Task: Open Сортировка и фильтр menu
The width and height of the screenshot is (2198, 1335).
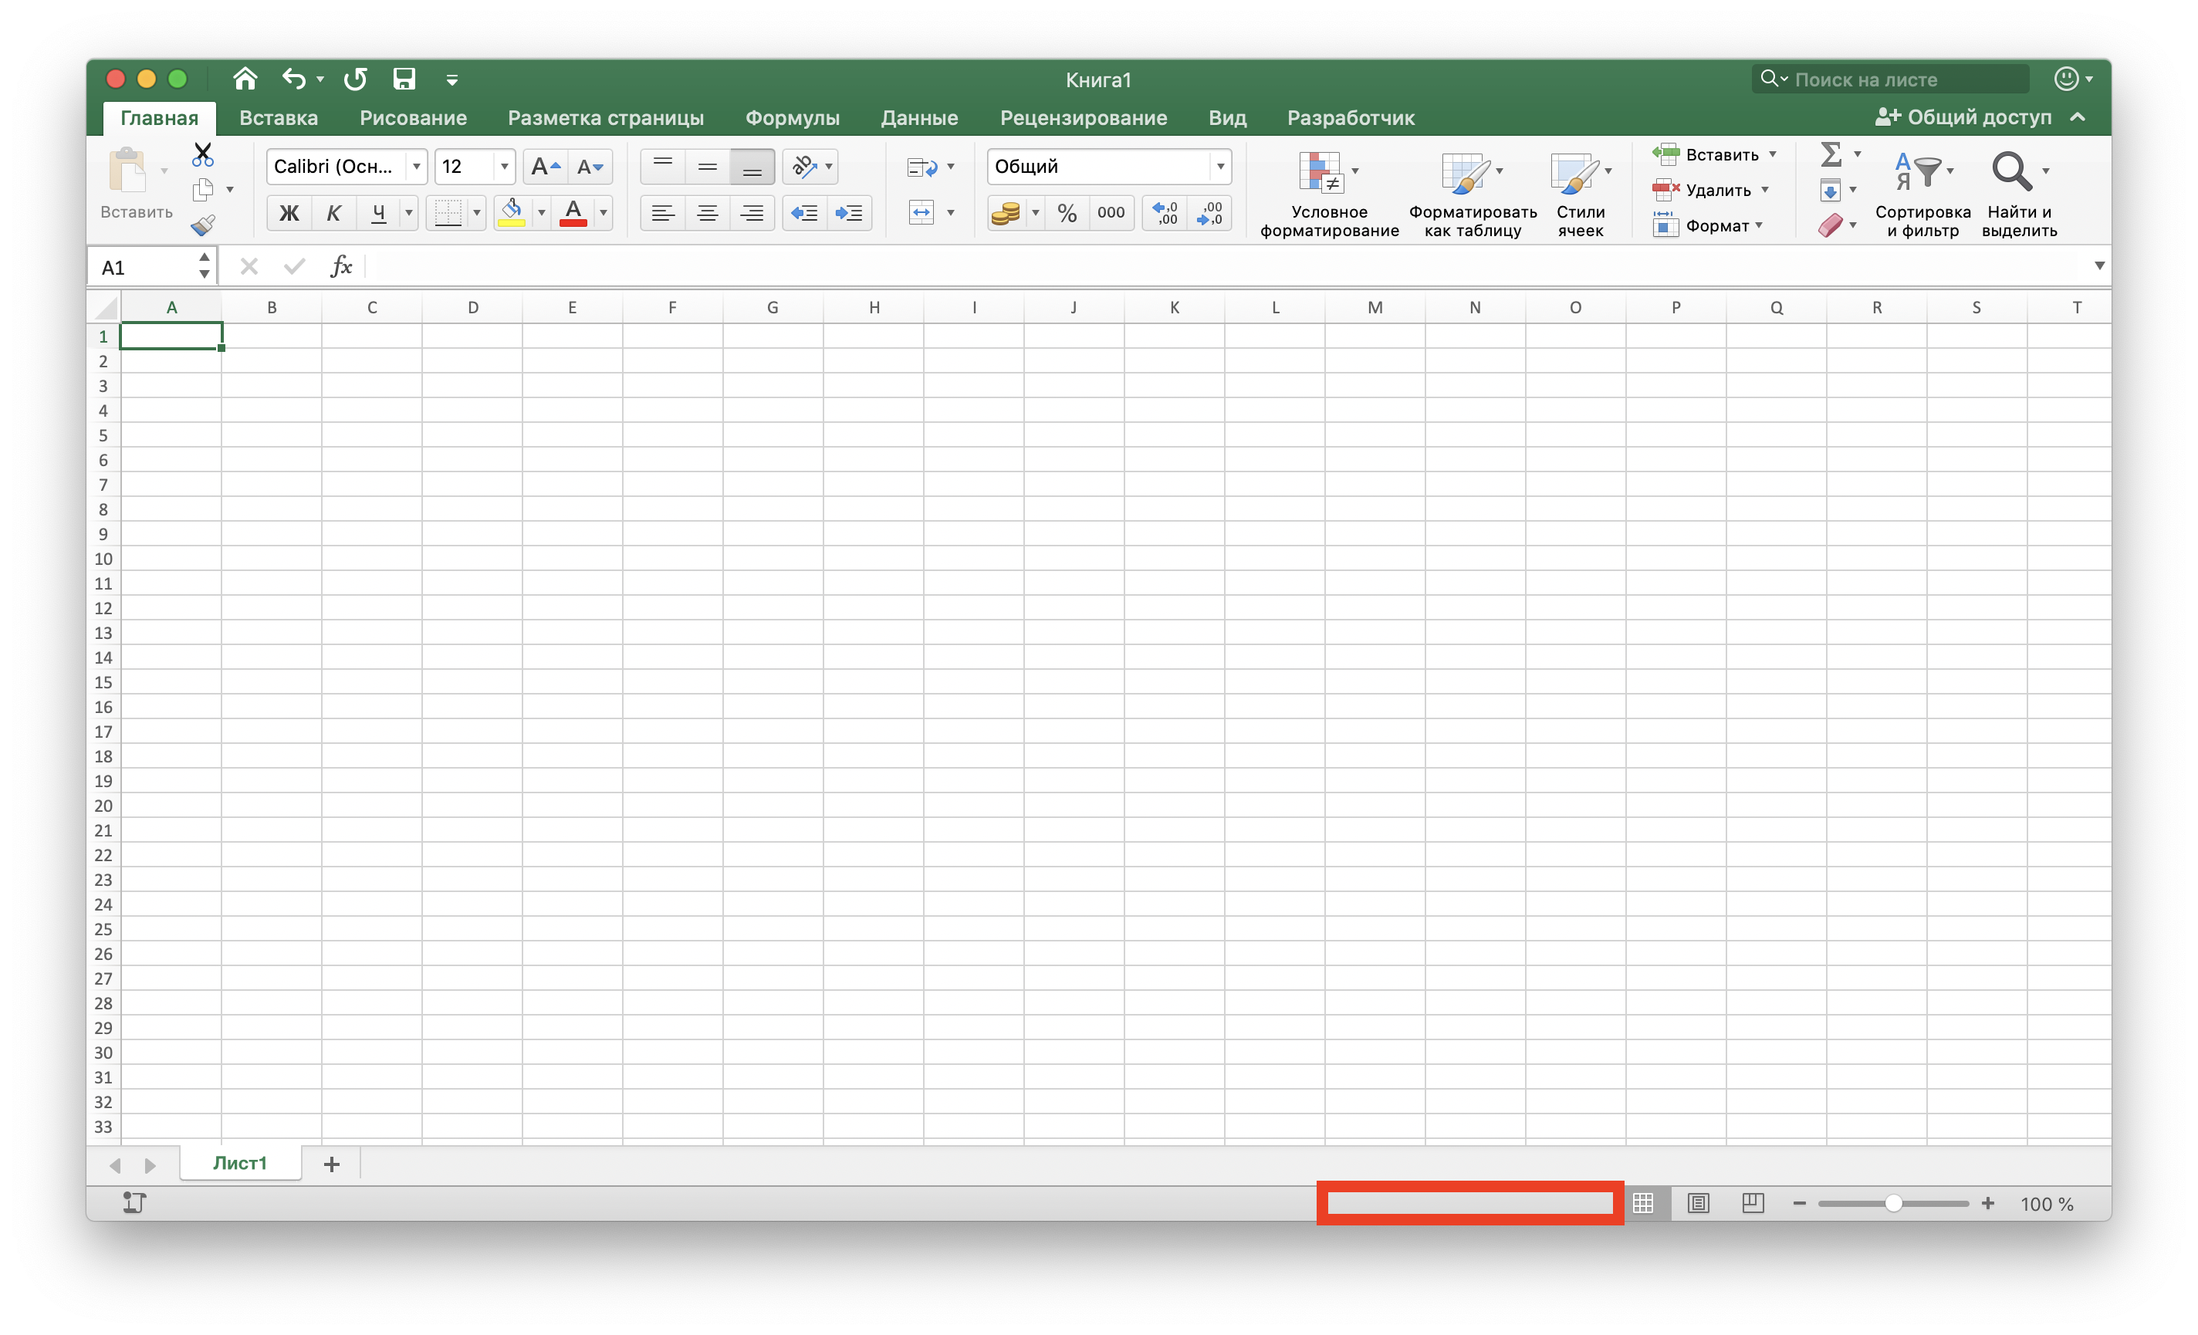Action: [1923, 194]
